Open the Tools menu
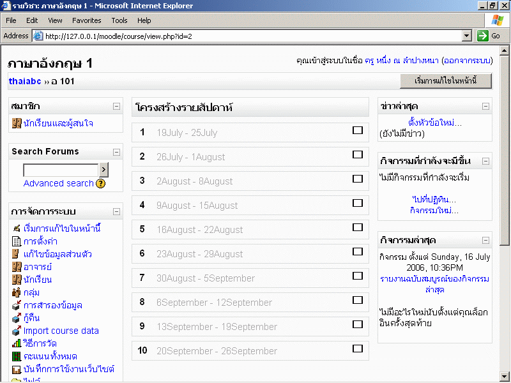Image resolution: width=511 pixels, height=383 pixels. [119, 20]
